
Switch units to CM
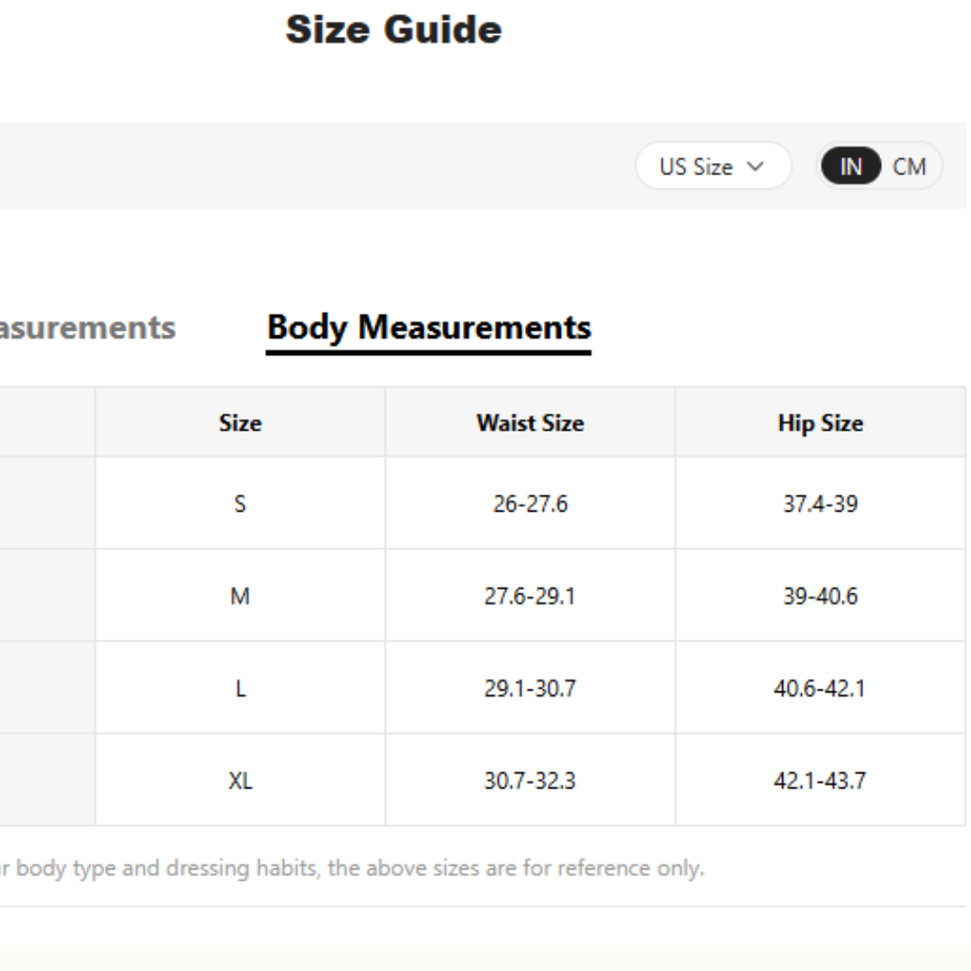tap(909, 166)
